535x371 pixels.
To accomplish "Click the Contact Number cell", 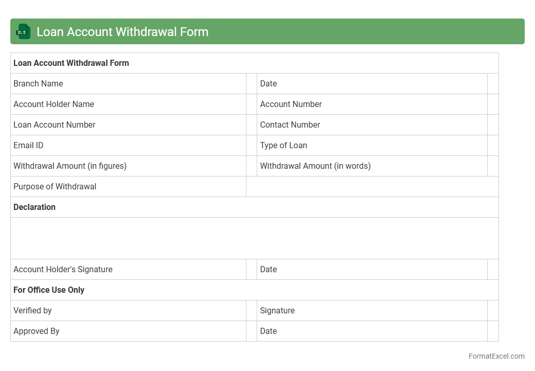I will click(x=371, y=125).
